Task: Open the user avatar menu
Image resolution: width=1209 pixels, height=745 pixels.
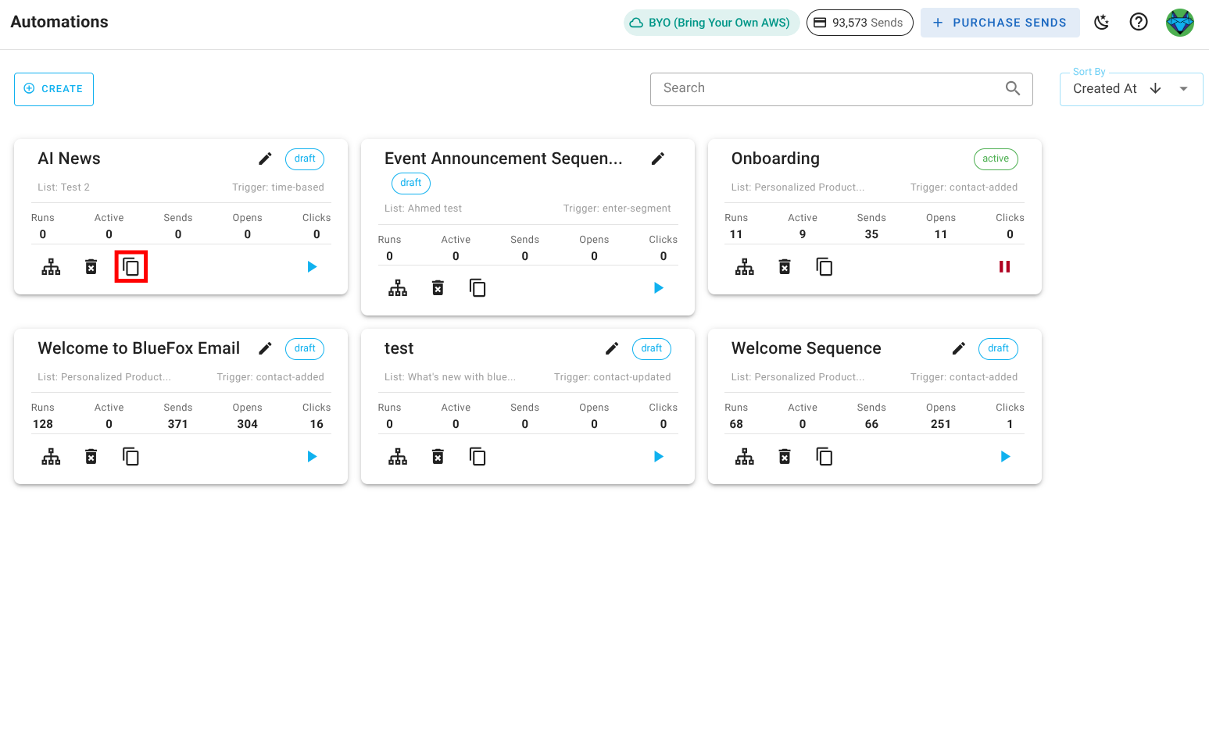Action: (1180, 23)
